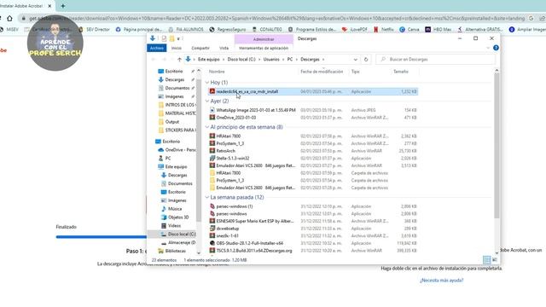Open the Netflix bookmark

tap(383, 30)
